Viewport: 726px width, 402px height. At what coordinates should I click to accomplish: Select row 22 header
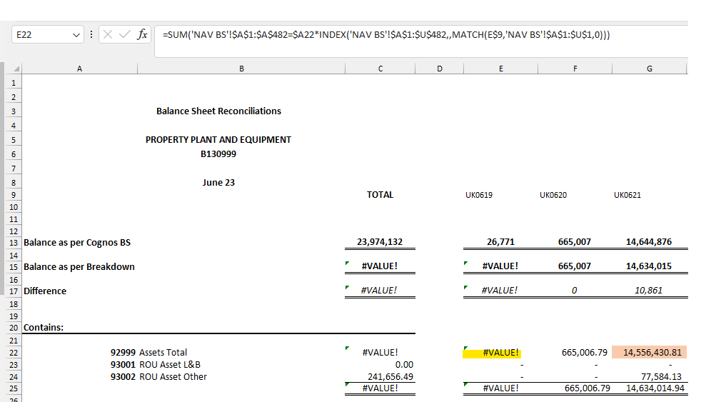coord(14,353)
